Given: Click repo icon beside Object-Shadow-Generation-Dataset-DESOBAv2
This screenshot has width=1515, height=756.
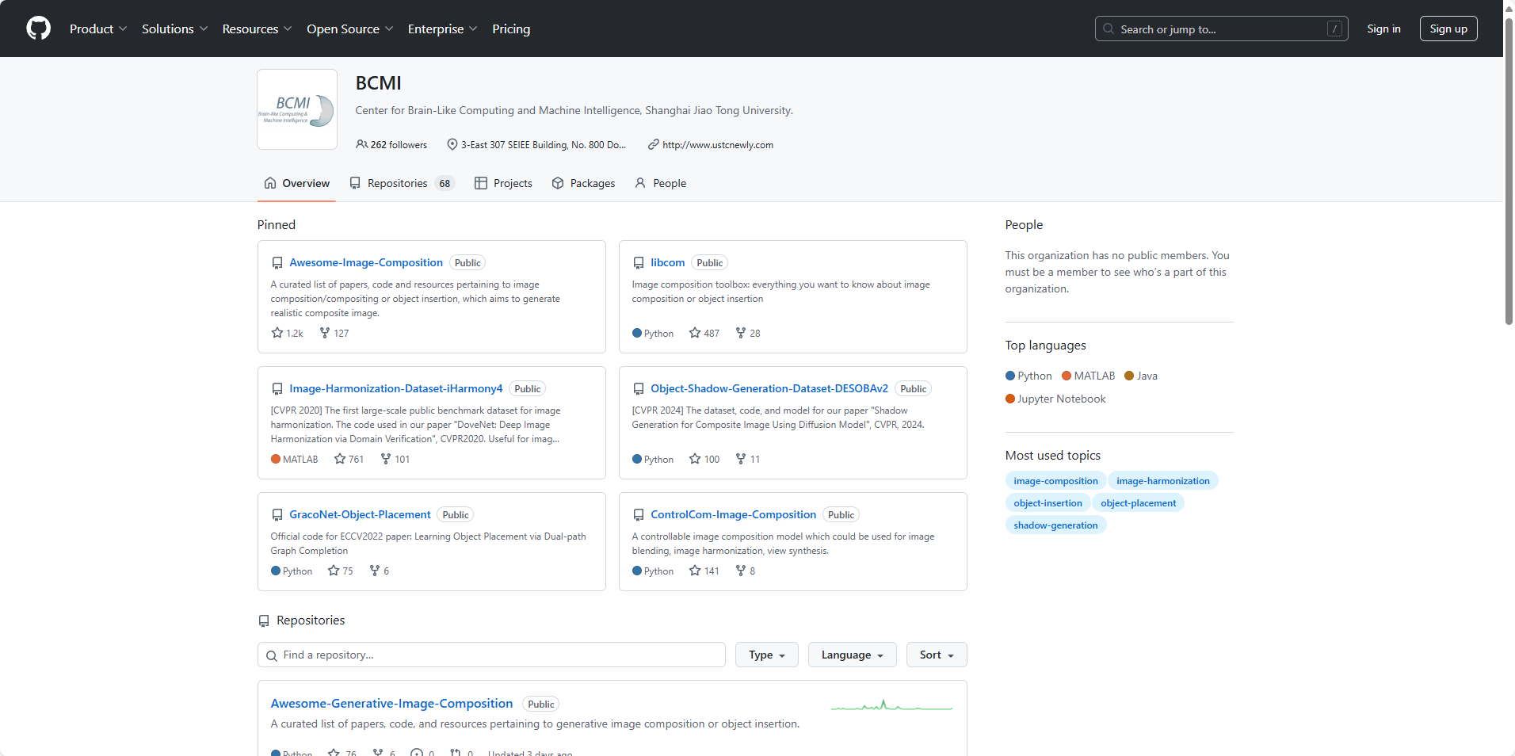Looking at the screenshot, I should click(x=639, y=389).
